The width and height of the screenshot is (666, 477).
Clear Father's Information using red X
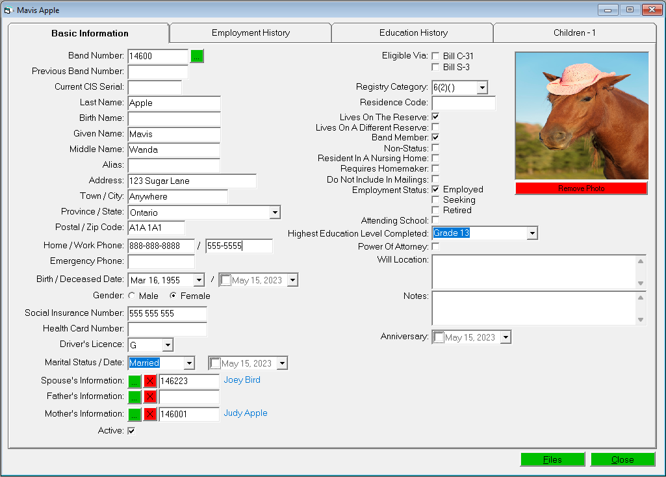tap(149, 397)
